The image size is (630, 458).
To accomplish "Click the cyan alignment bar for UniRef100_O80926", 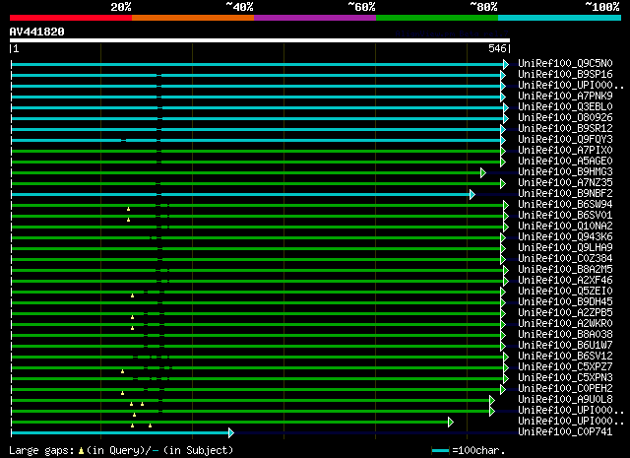I will (x=257, y=118).
